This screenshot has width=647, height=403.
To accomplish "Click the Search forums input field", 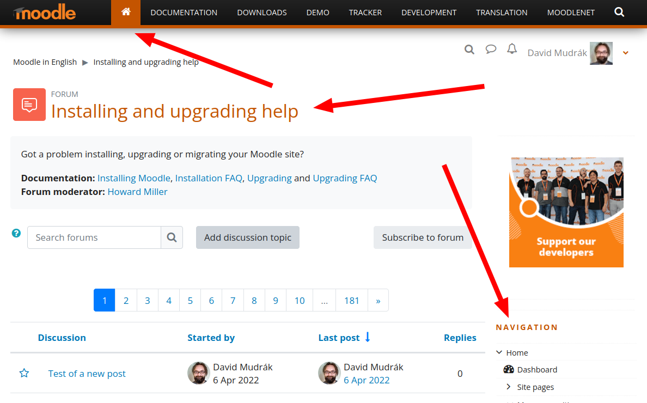I will (x=94, y=237).
